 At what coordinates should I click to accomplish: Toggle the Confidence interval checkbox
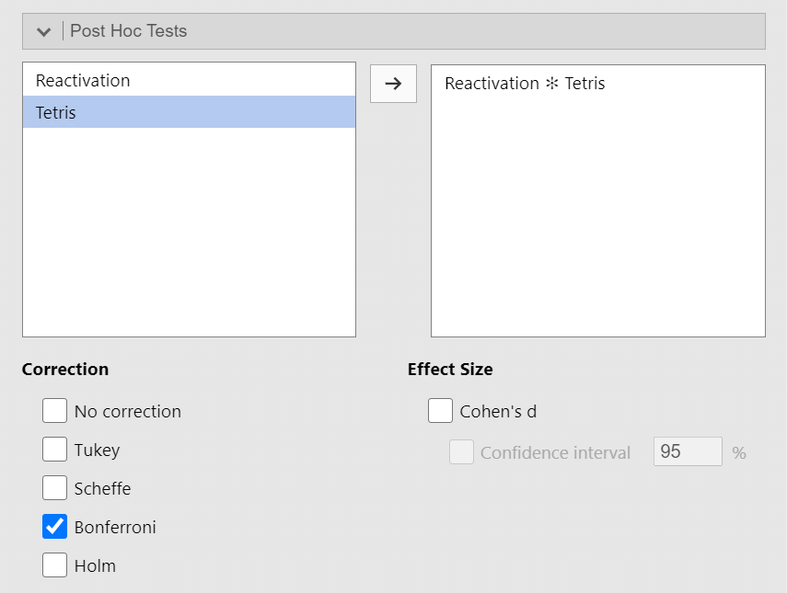point(461,452)
